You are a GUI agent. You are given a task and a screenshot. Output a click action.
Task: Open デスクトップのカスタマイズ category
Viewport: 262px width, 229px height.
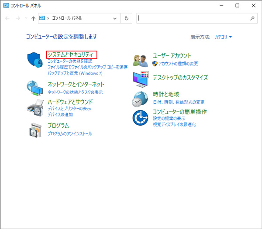coord(180,78)
